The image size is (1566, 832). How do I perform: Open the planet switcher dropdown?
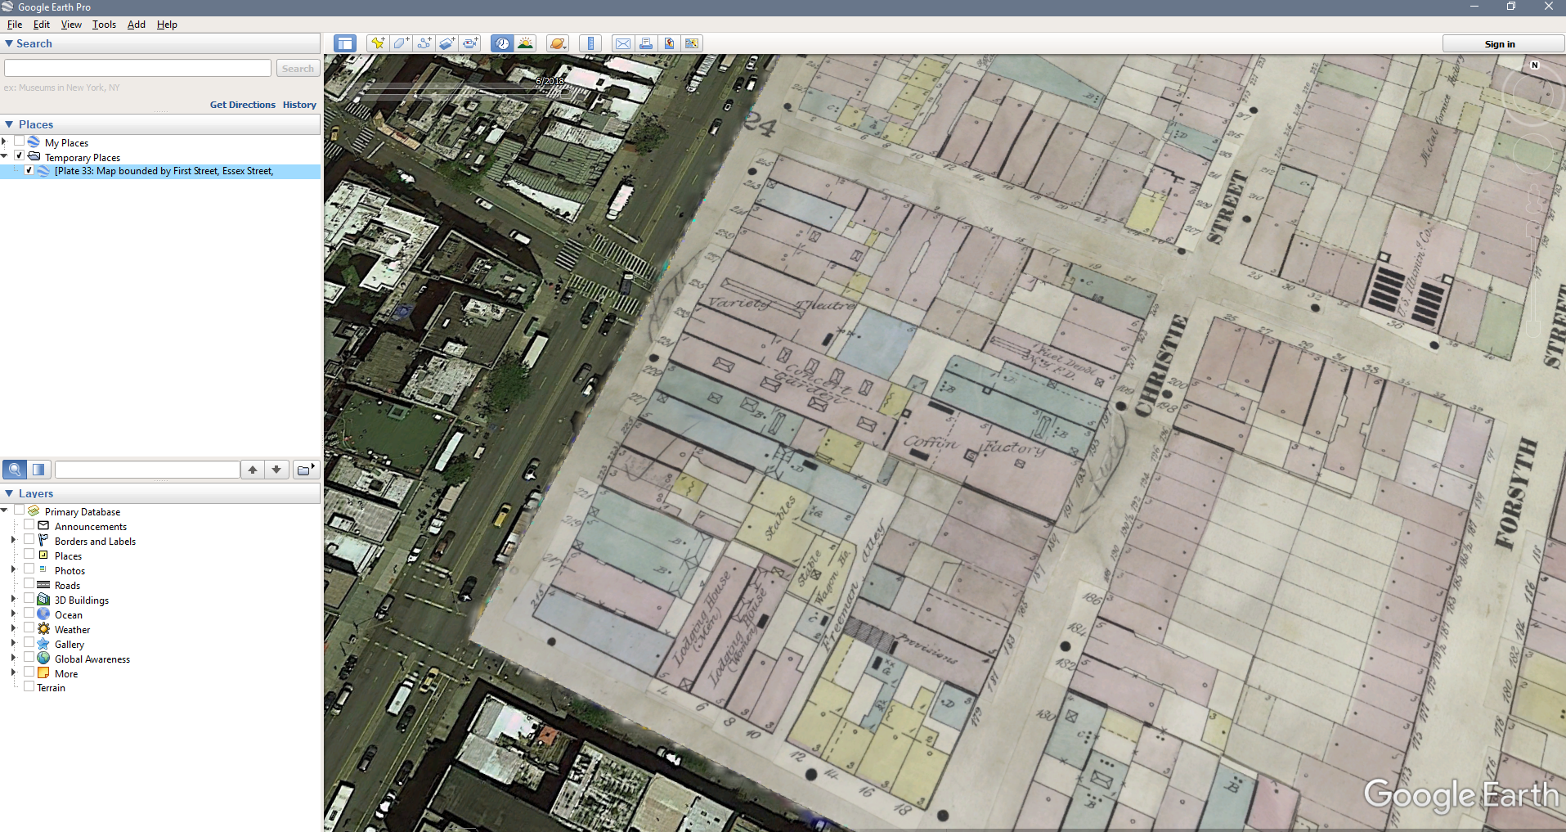coord(558,43)
